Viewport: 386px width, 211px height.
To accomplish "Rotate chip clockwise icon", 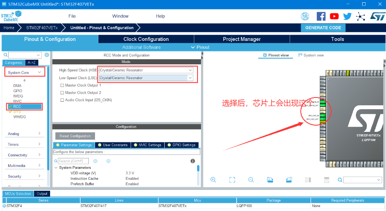I will coord(270,180).
